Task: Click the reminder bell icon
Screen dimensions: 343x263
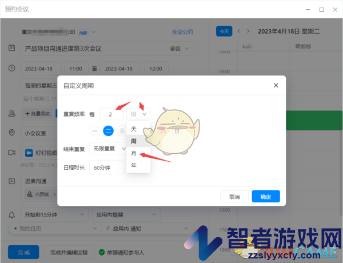Action: click(x=12, y=214)
